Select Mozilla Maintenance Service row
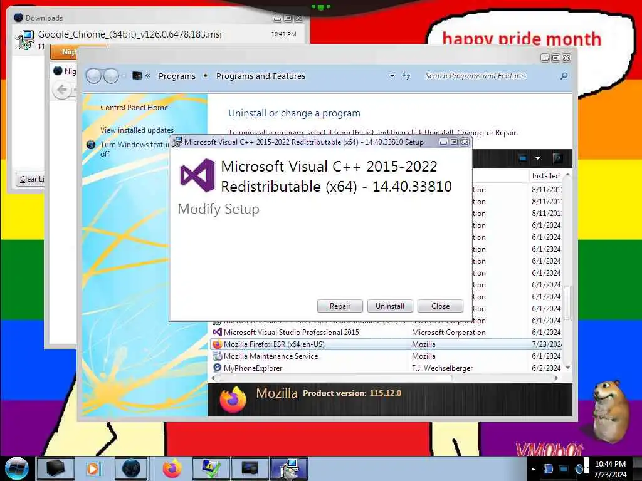The image size is (642, 481). click(x=386, y=356)
